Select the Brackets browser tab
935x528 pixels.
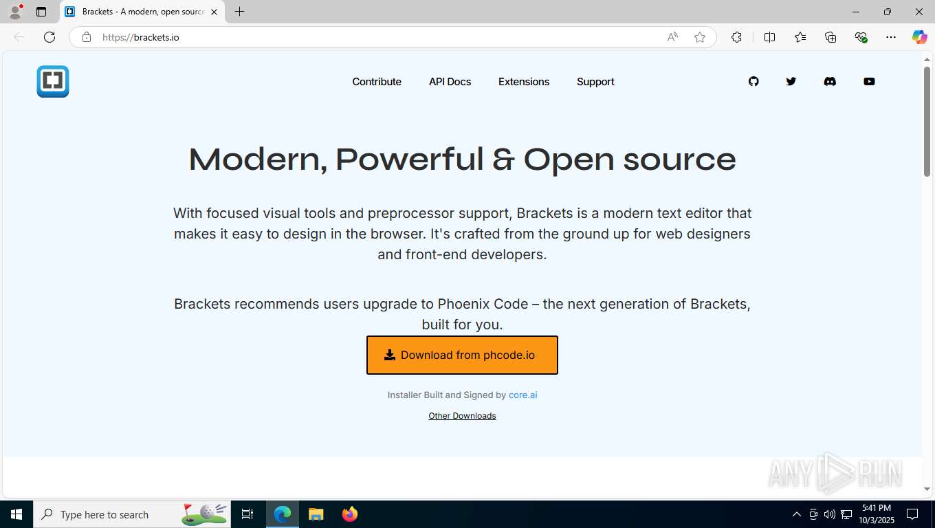coord(142,12)
